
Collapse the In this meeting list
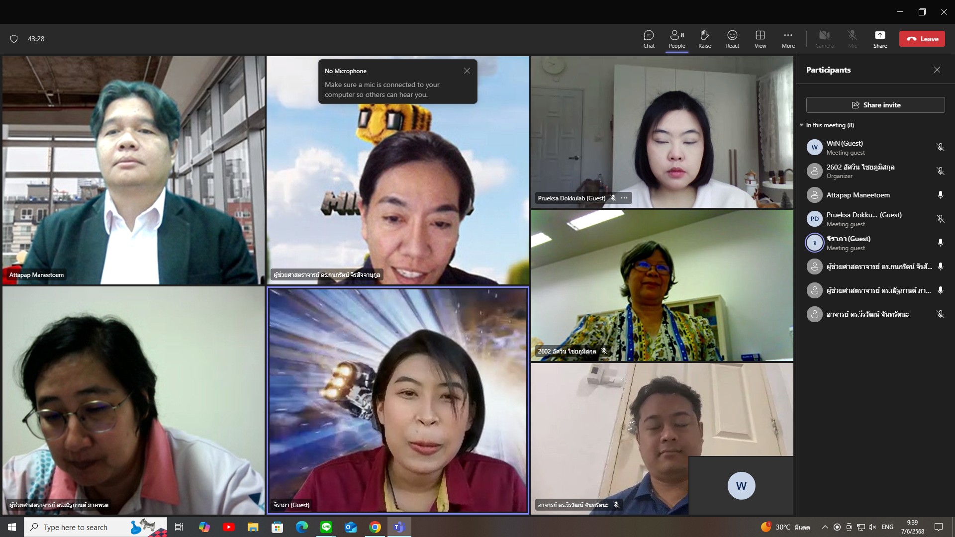[801, 125]
